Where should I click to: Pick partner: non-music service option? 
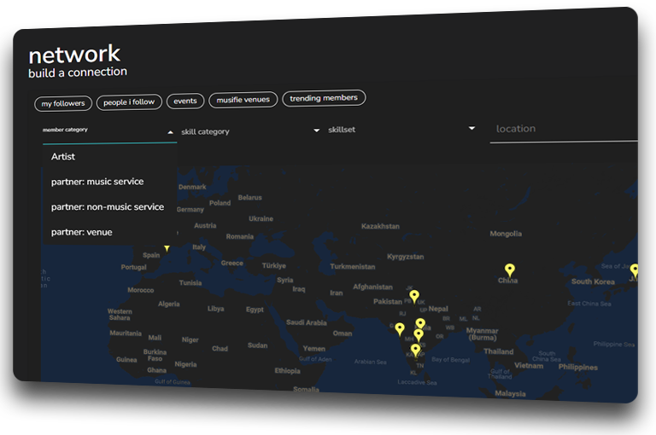(108, 207)
